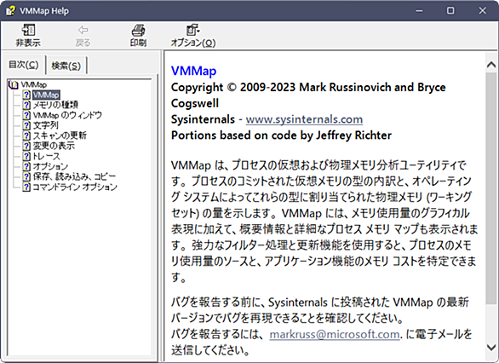Click the 印刷 (Print) printer icon
Image resolution: width=499 pixels, height=363 pixels.
(138, 30)
